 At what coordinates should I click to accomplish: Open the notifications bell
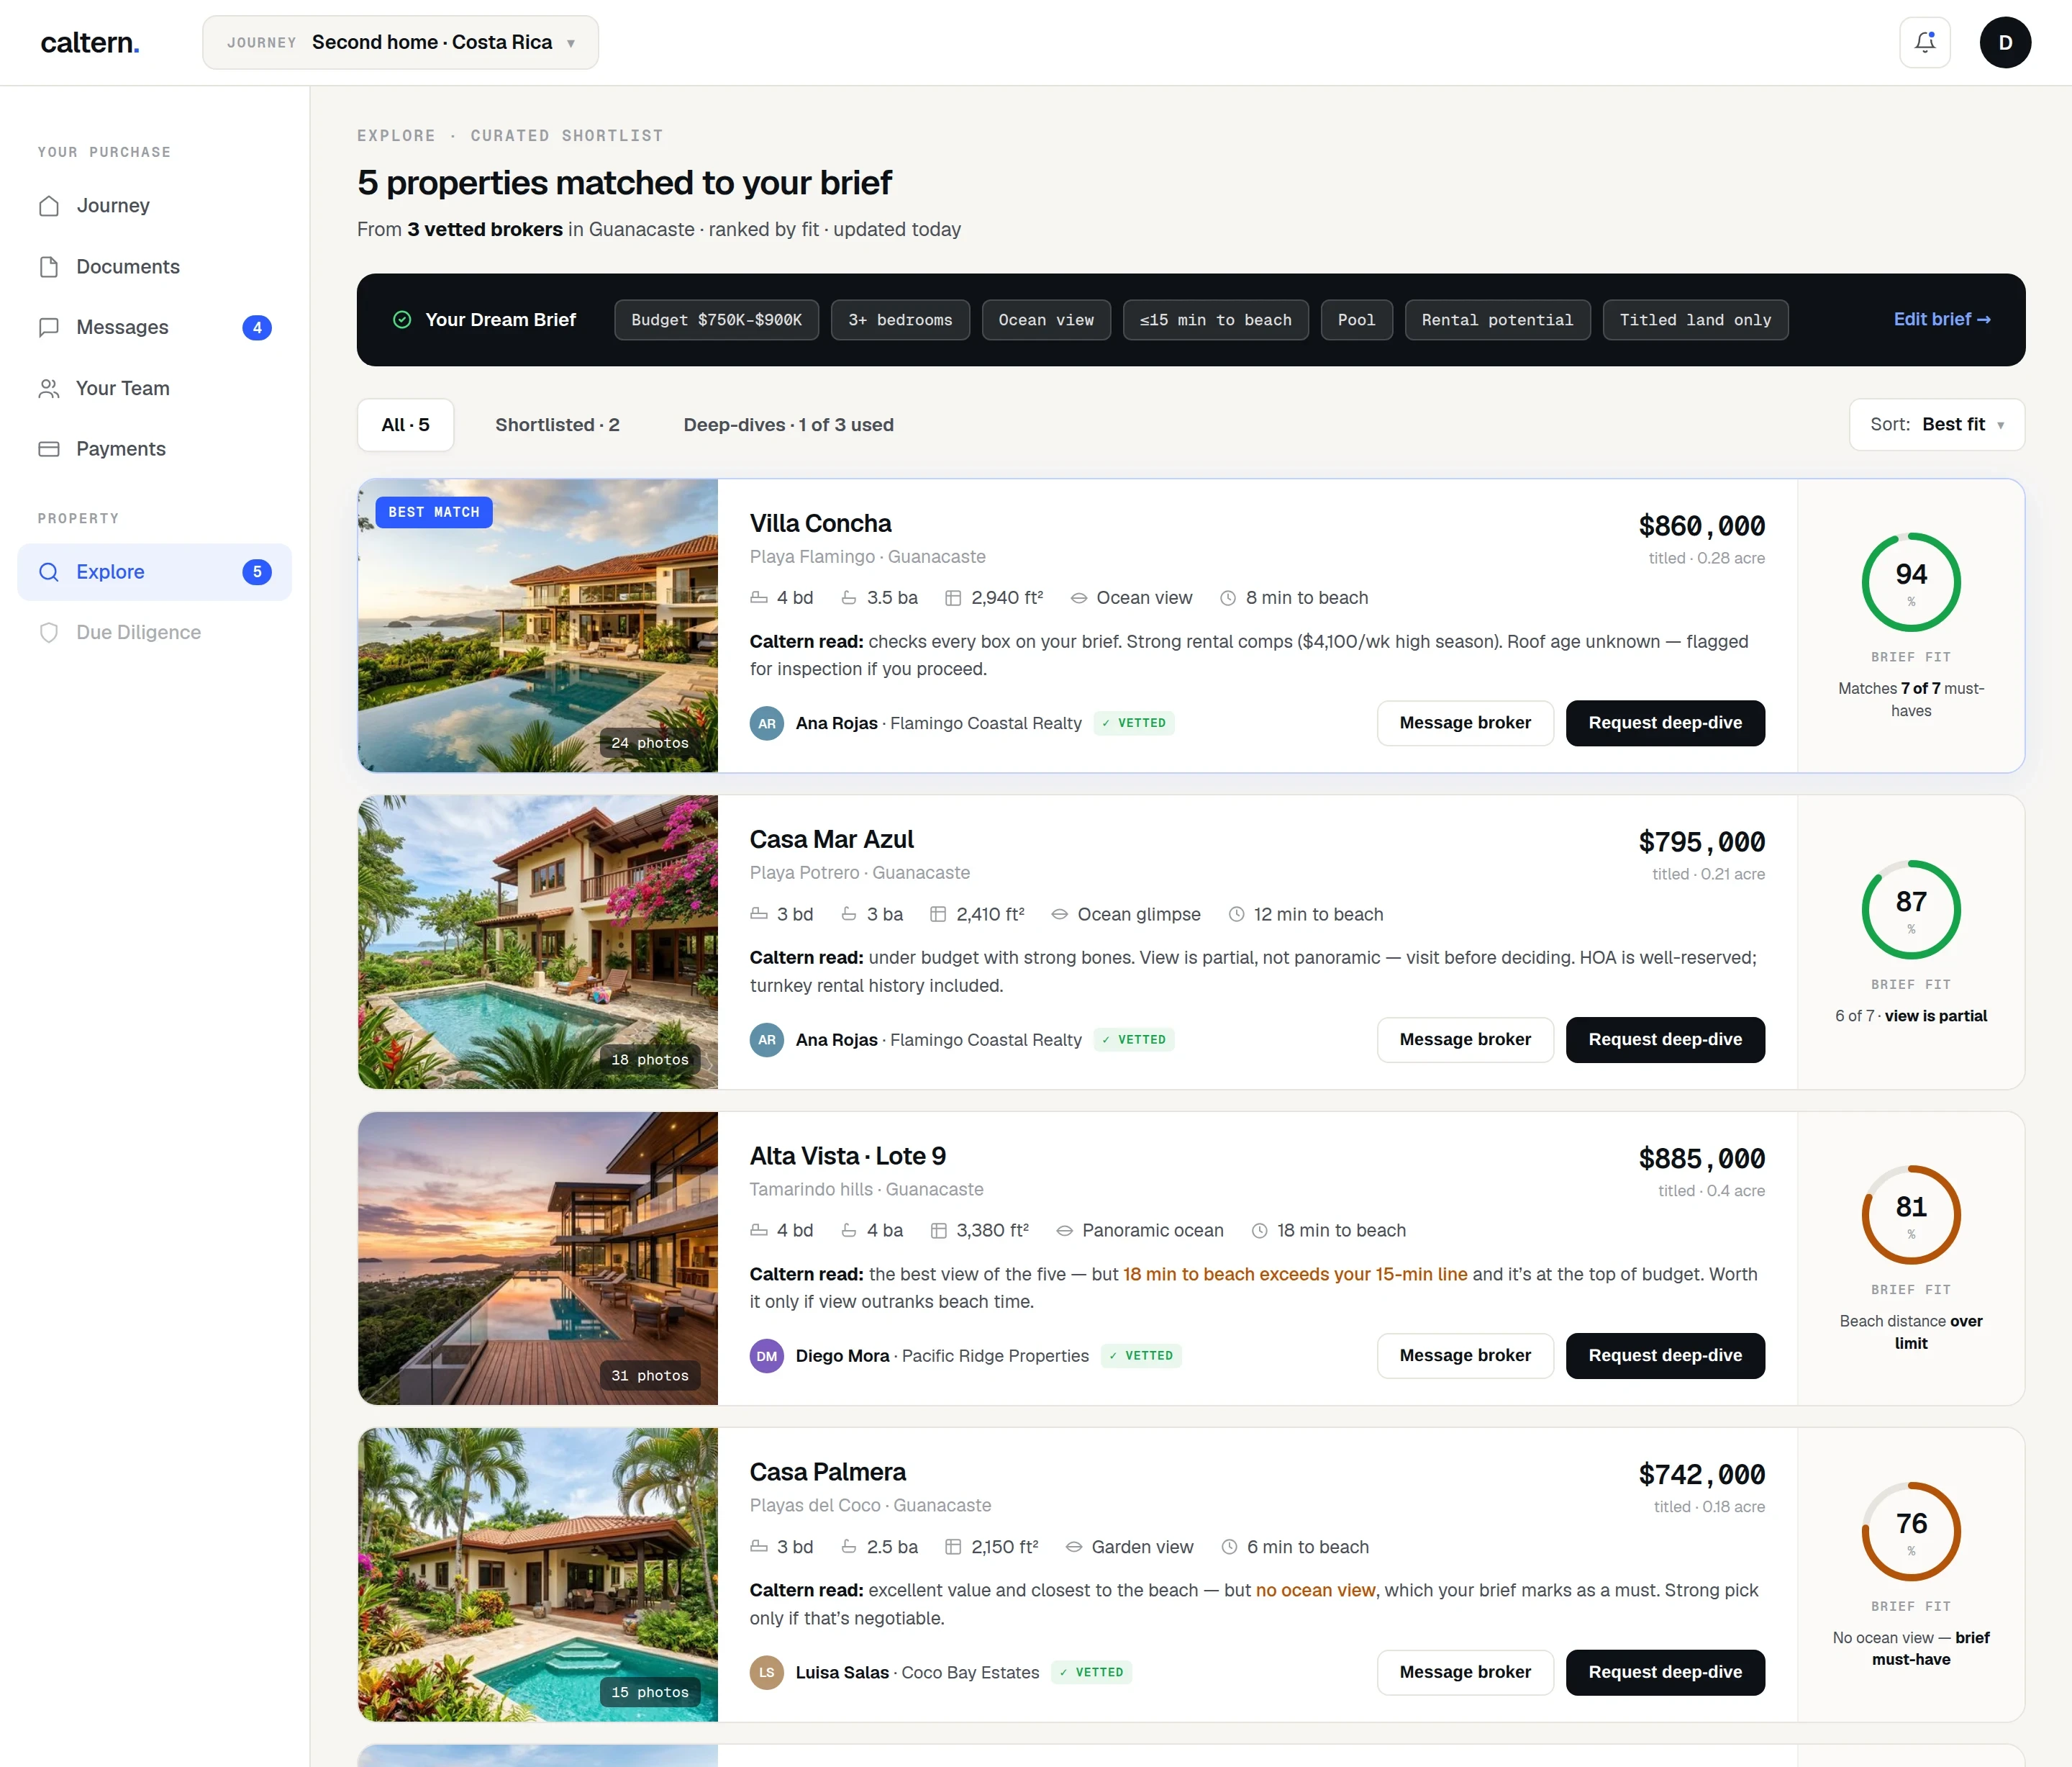[x=1924, y=42]
